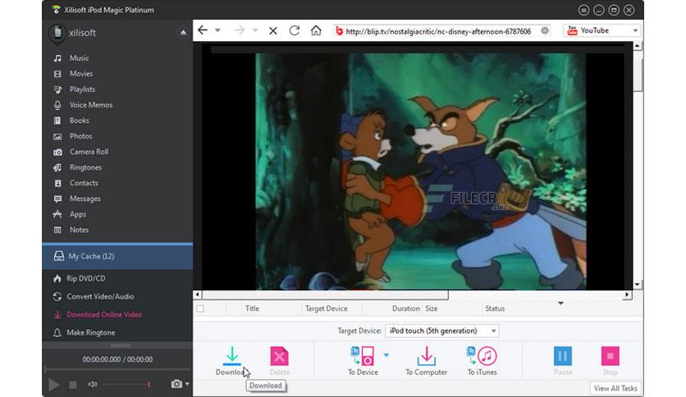Viewport: 686px width, 397px height.
Task: Click View All Tasks button
Action: [x=615, y=388]
